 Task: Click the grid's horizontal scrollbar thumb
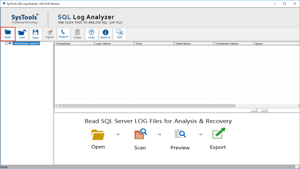tap(146, 106)
